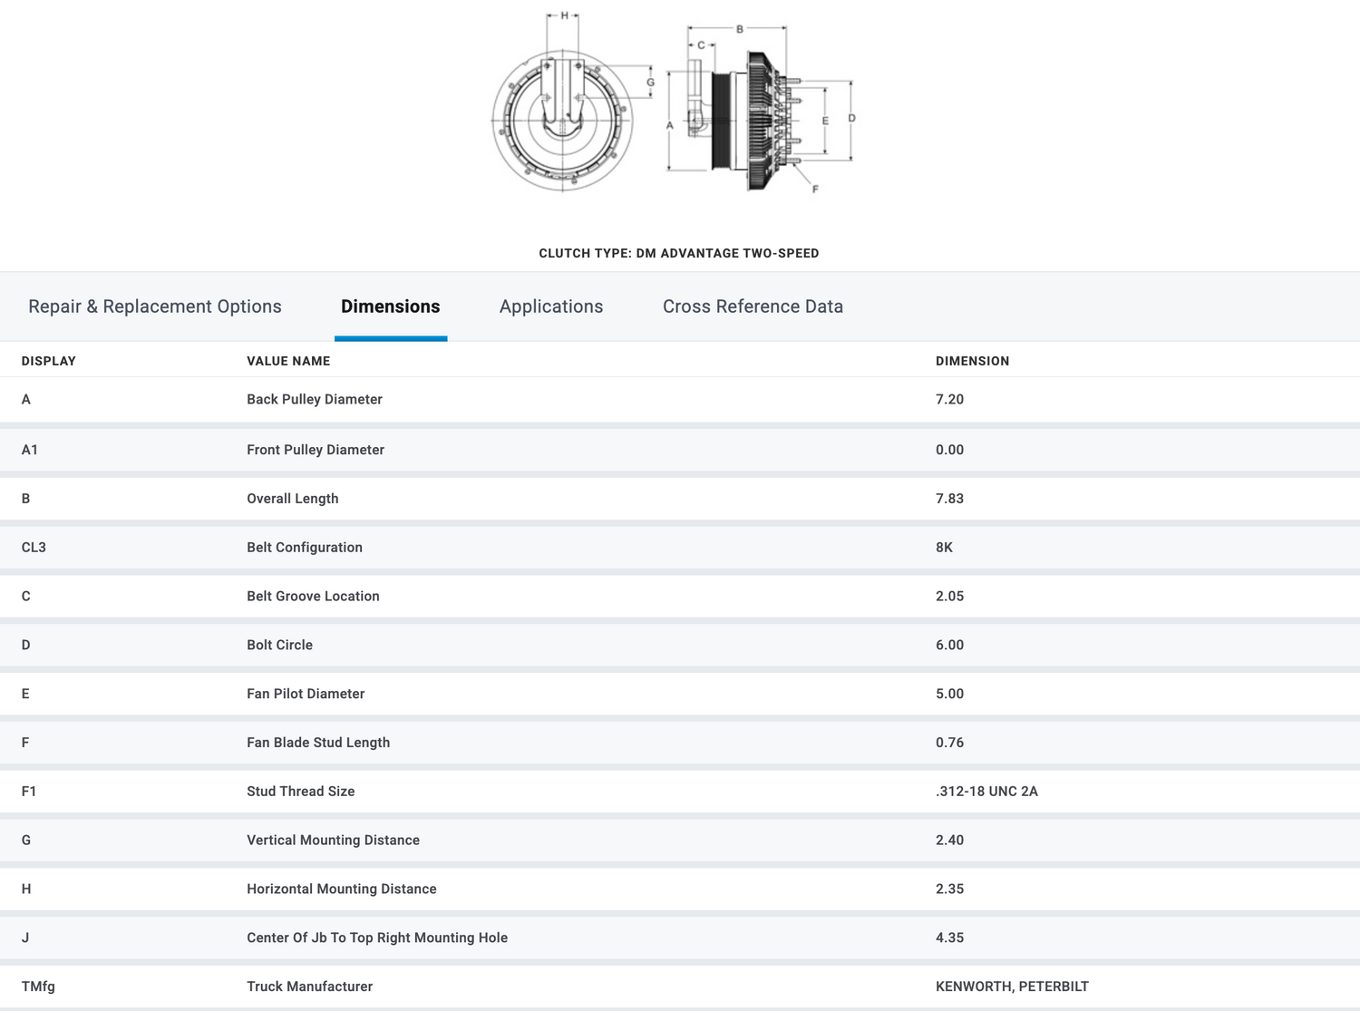Select the Vertical Mounting Distance label
This screenshot has height=1011, width=1360.
pos(333,841)
